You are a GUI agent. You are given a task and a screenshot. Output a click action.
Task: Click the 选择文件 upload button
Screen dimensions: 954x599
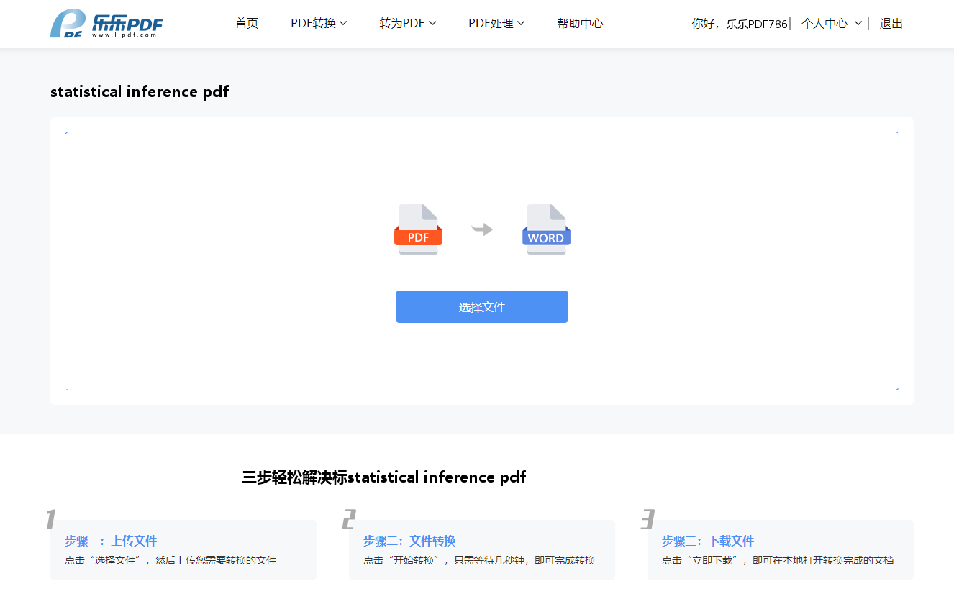pos(482,307)
